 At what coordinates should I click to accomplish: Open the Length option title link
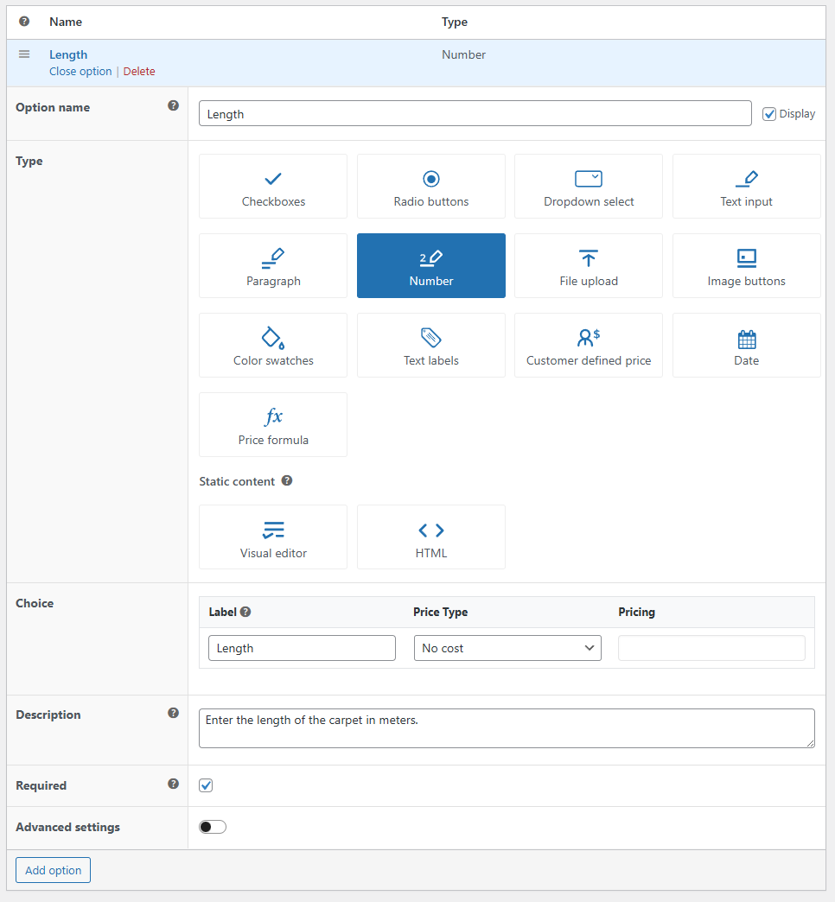(68, 54)
